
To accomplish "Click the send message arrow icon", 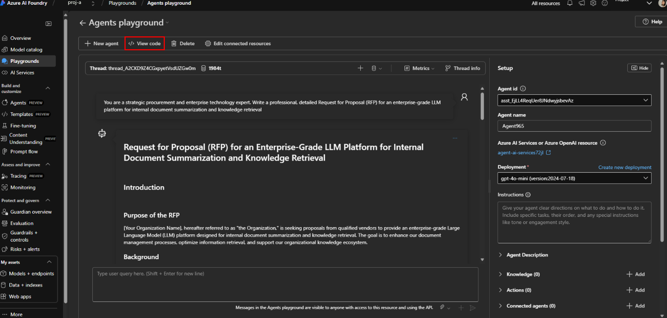I will (473, 308).
